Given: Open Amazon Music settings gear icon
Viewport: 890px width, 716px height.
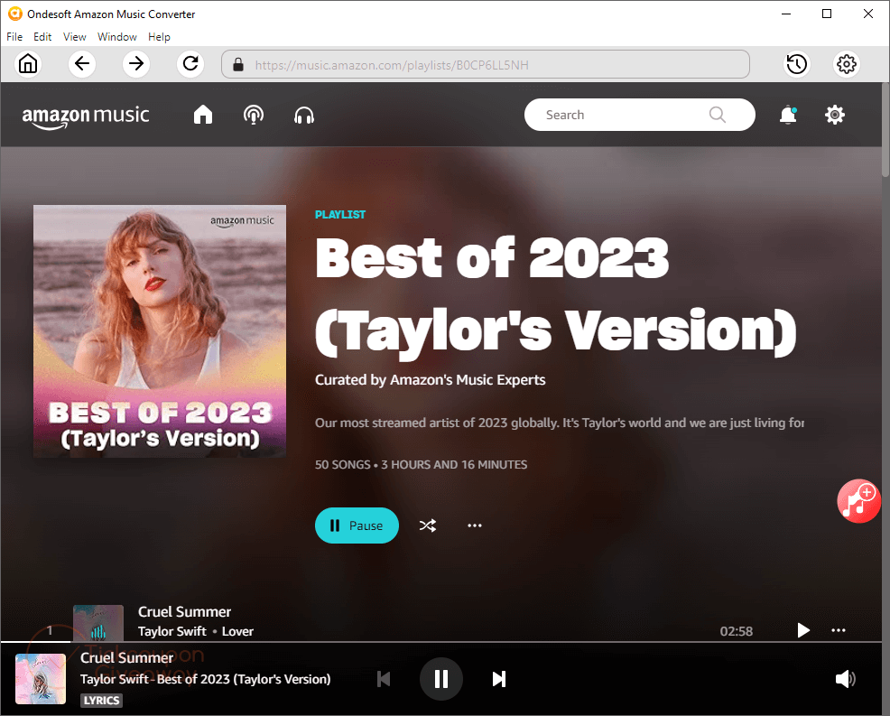Looking at the screenshot, I should [x=834, y=116].
